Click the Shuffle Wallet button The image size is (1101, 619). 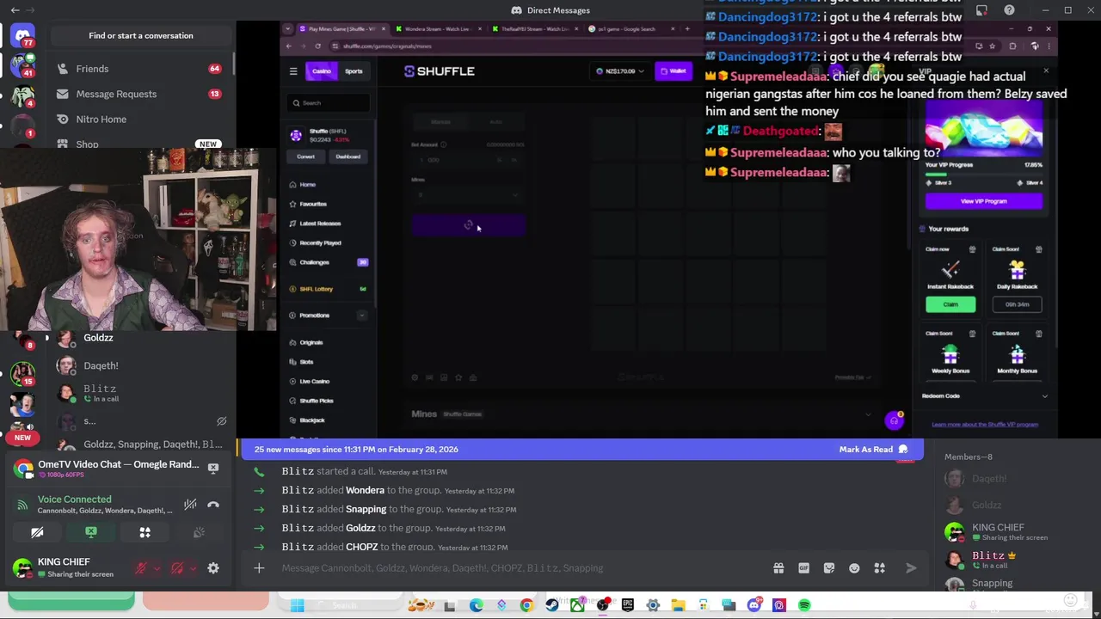pos(674,71)
